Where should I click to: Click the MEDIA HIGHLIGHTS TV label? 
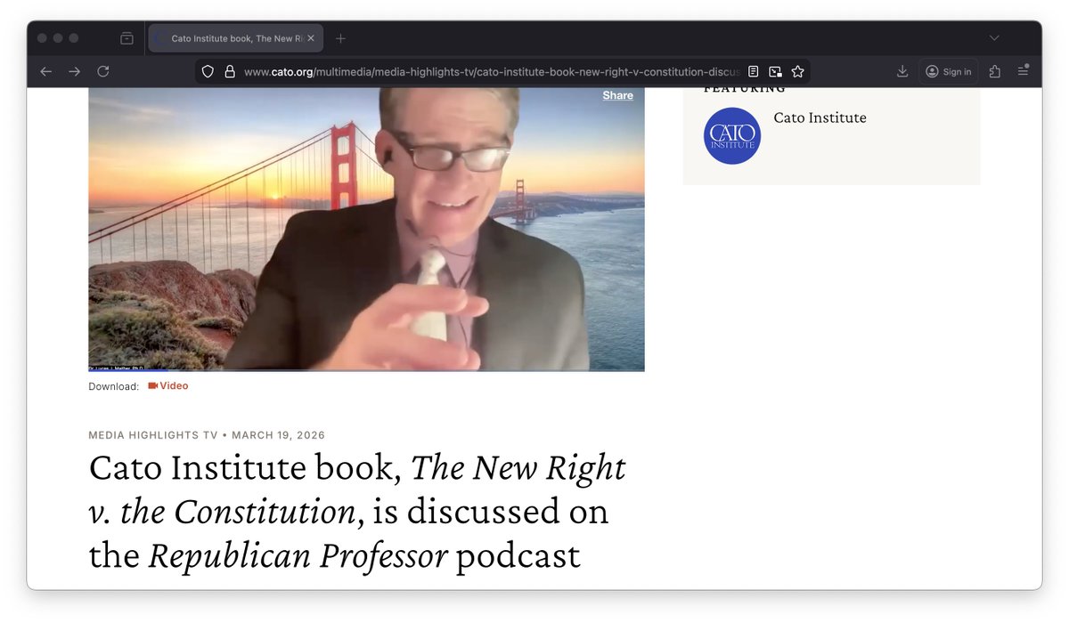pos(153,435)
